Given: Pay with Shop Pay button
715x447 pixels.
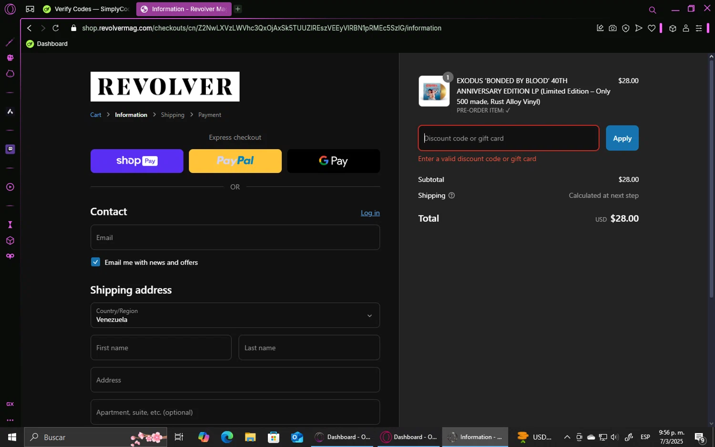Looking at the screenshot, I should point(137,161).
